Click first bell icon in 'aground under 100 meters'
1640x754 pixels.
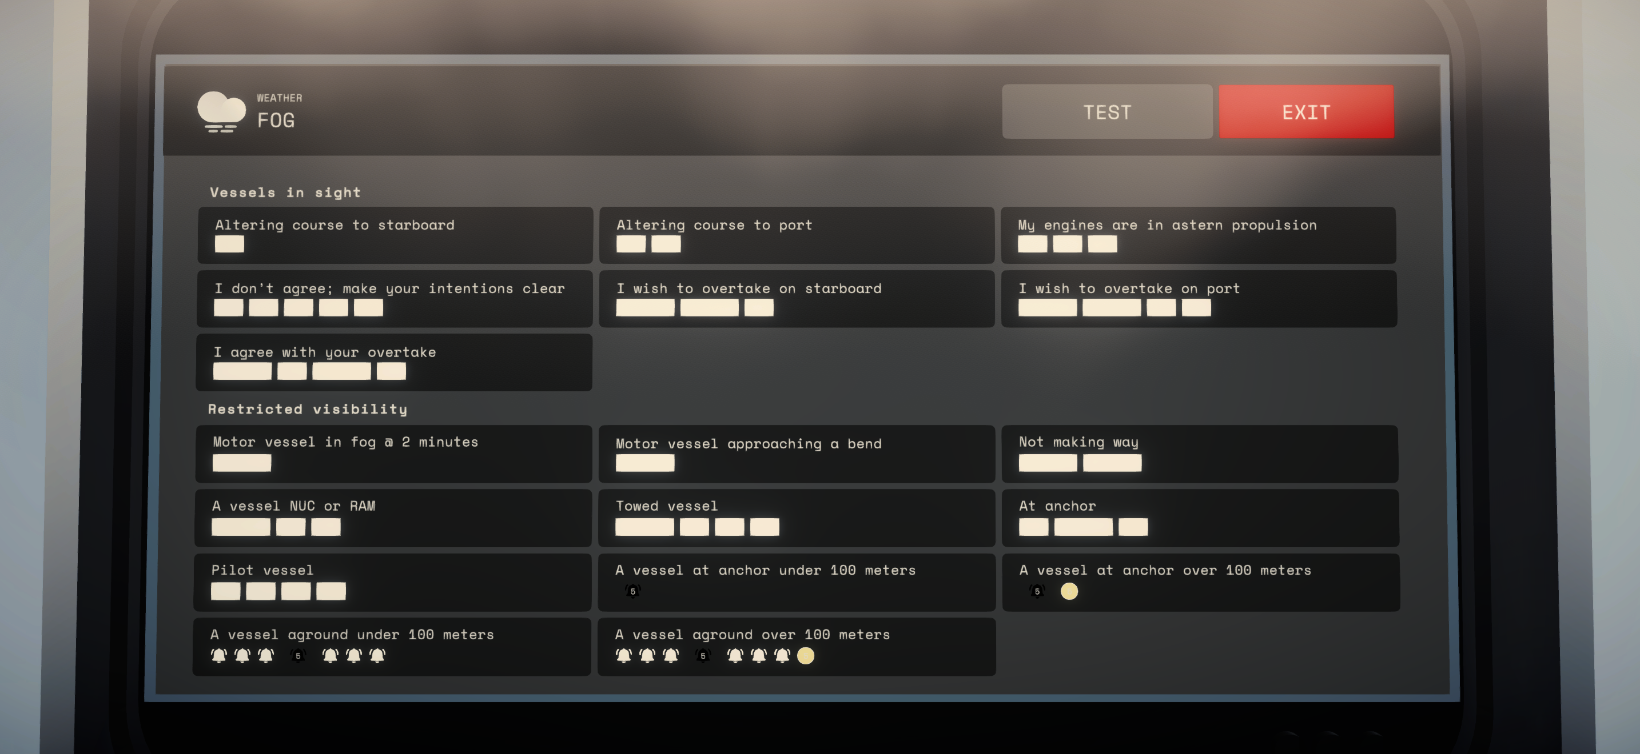click(218, 655)
